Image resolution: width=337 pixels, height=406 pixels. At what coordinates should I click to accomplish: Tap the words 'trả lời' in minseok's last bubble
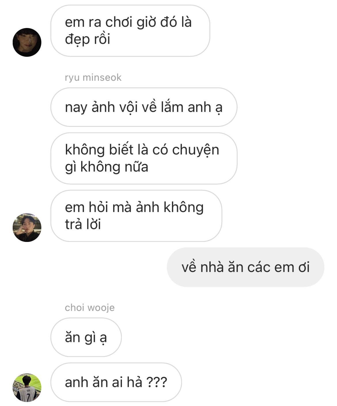click(x=83, y=224)
